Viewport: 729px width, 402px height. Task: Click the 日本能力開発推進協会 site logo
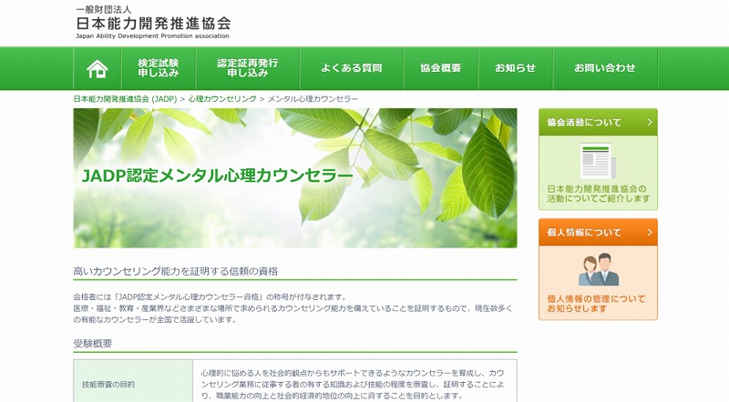click(153, 22)
